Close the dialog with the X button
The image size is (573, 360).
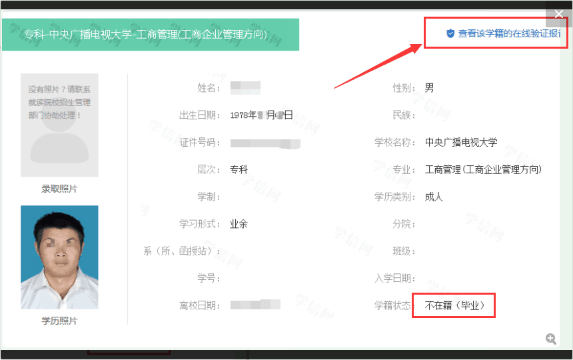click(559, 14)
